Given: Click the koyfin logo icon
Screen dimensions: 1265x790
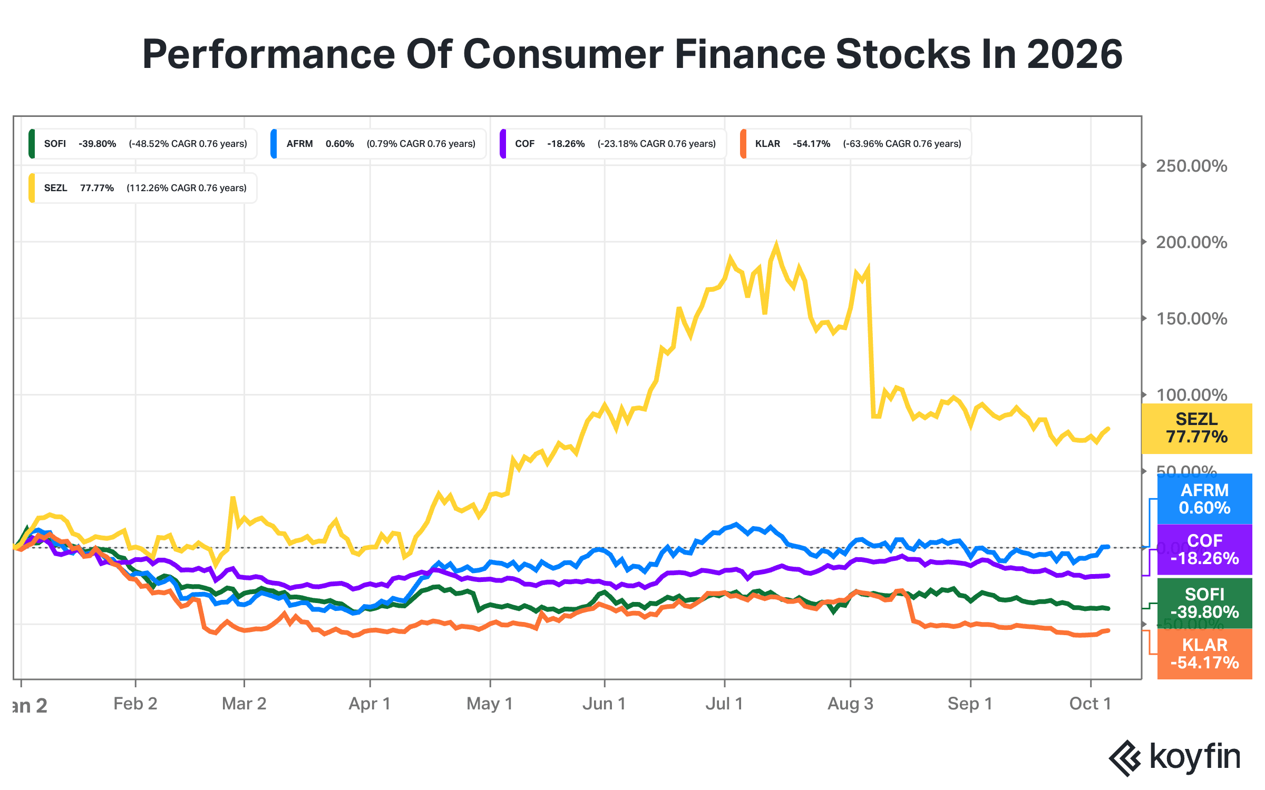Looking at the screenshot, I should (1125, 758).
